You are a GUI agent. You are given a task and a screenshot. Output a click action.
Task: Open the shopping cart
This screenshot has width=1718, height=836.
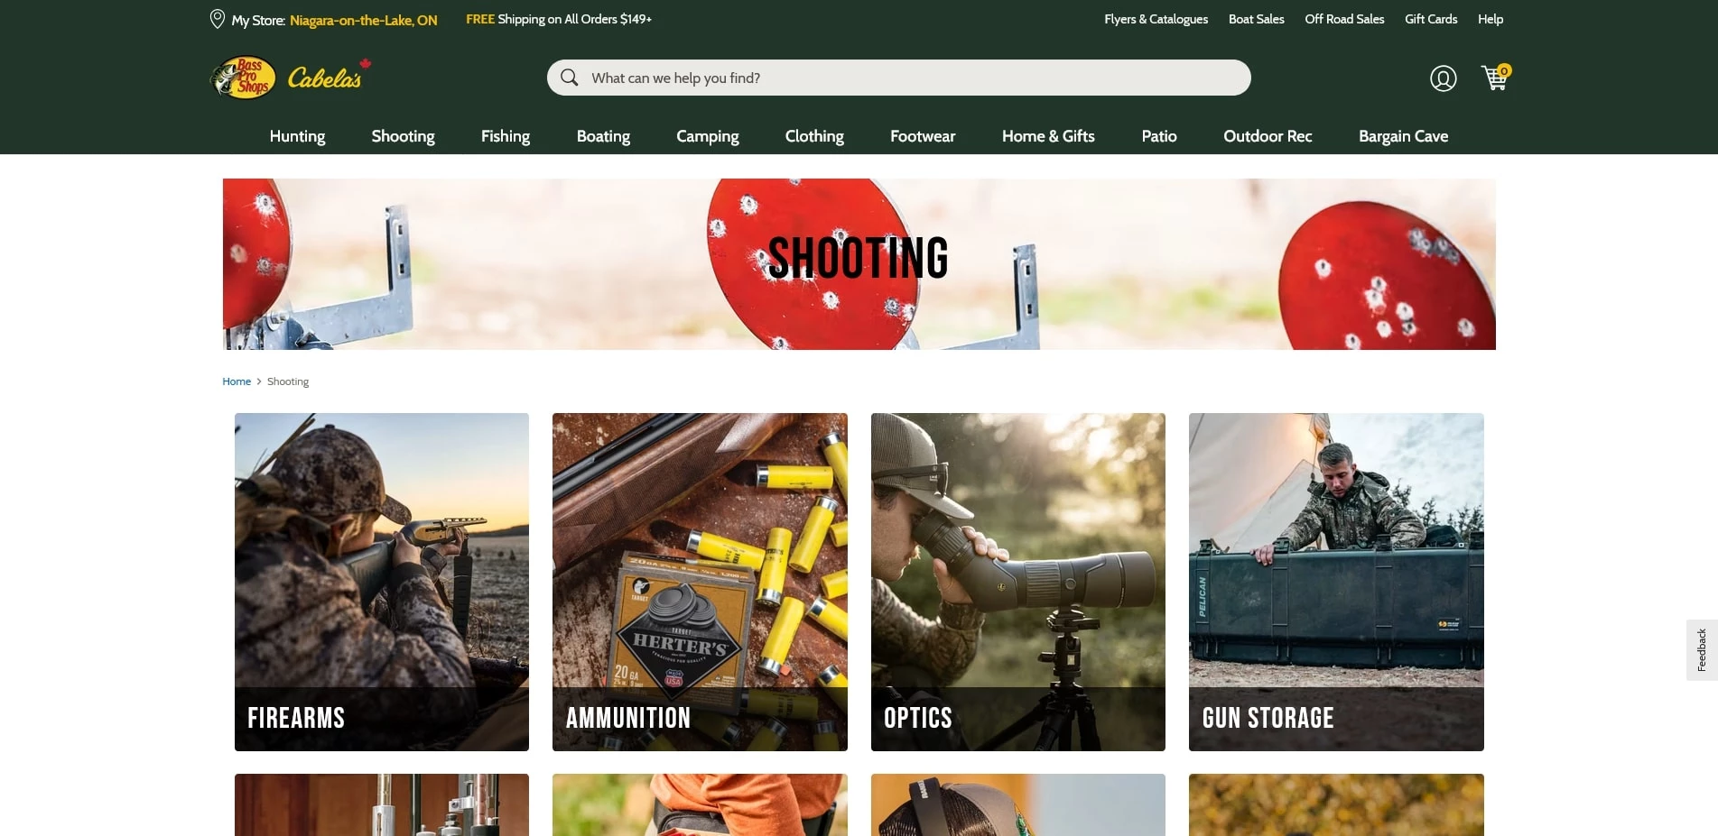(1494, 78)
